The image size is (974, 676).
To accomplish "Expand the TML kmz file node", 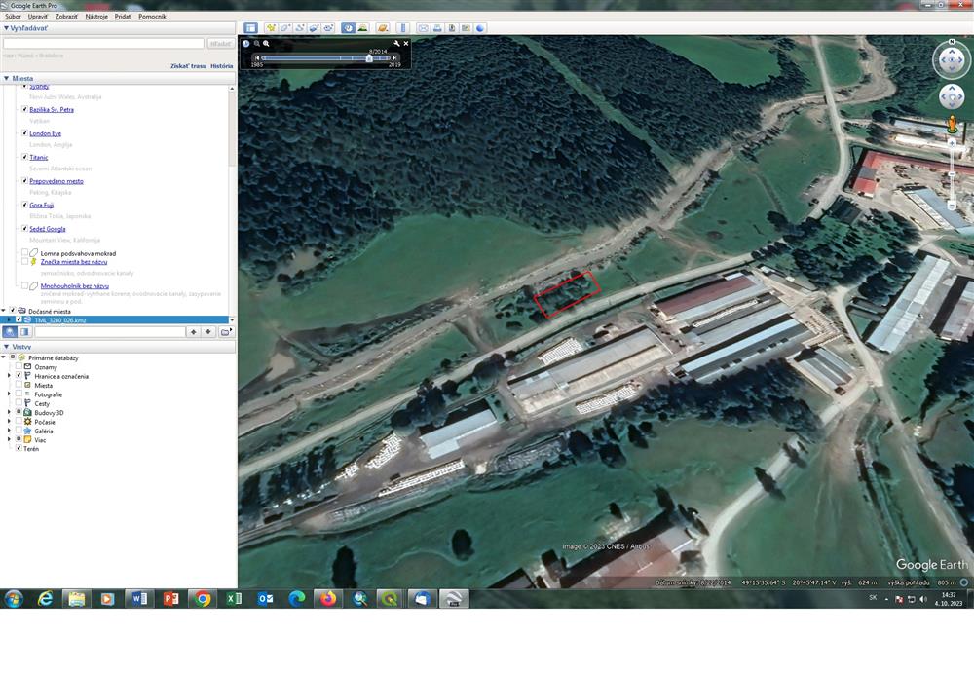I will tap(10, 320).
